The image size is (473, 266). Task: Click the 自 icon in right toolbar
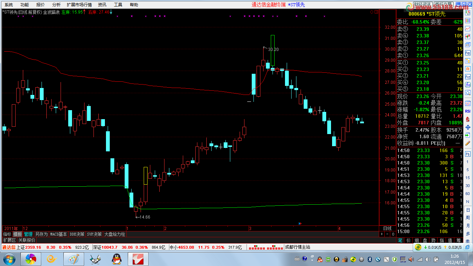coord(468,69)
